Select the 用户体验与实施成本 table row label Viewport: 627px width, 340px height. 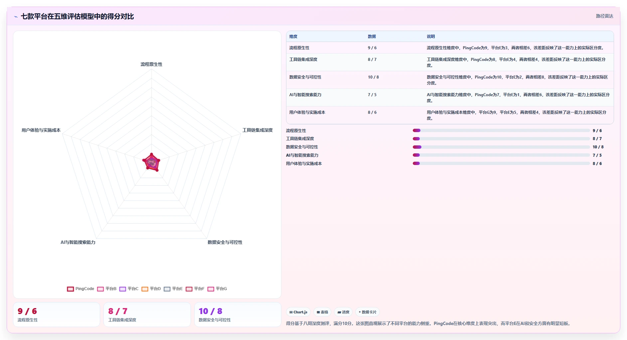pyautogui.click(x=307, y=112)
